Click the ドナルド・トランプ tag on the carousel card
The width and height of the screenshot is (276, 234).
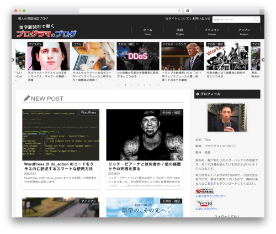point(174,44)
